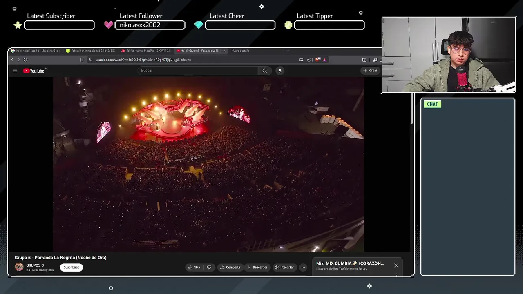This screenshot has height=294, width=523.
Task: Close the Grupo 5 YouTube tab
Action: (224, 51)
